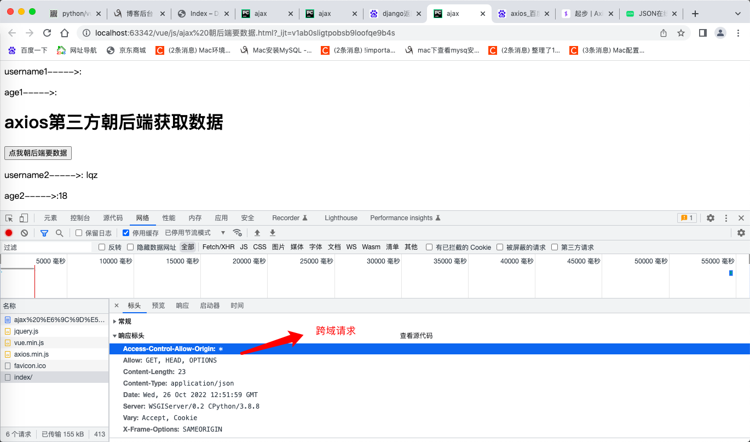This screenshot has height=442, width=750.
Task: Enable the 保留日志 checkbox
Action: coord(79,233)
